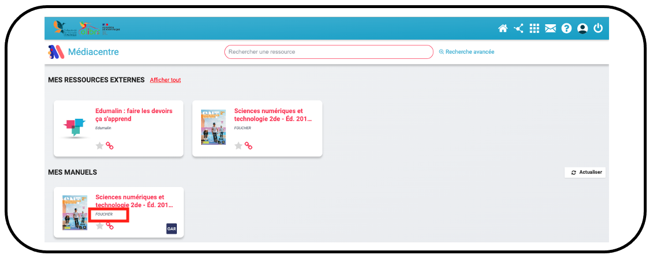Screen dimensions: 653x262
Task: Go to the portal home icon
Action: (x=503, y=28)
